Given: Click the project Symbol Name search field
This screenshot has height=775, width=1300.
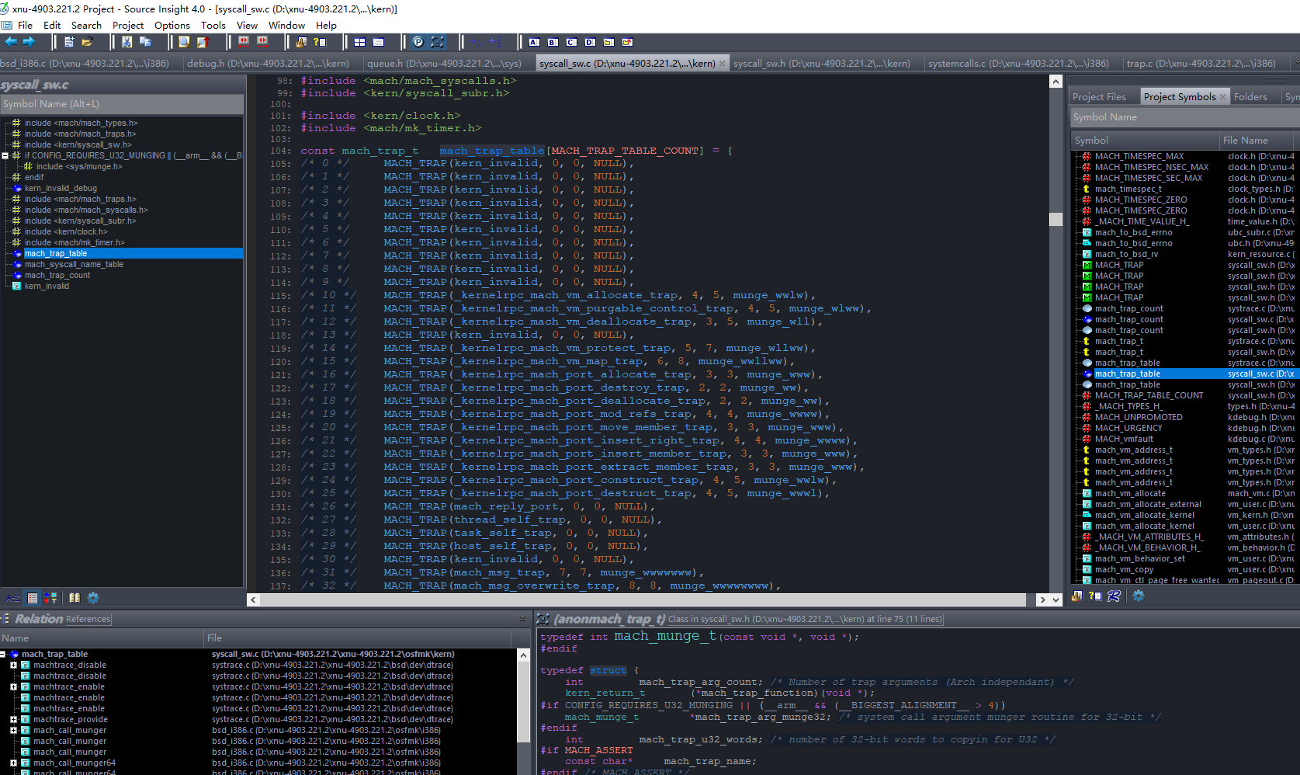Looking at the screenshot, I should point(1184,117).
